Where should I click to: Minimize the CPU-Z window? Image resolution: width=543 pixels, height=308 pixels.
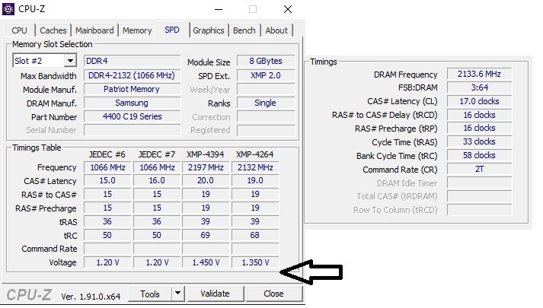[219, 9]
